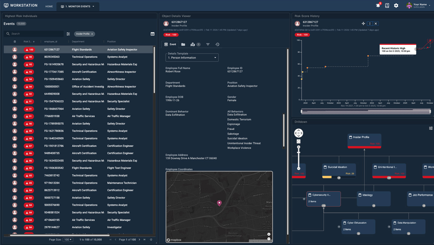This screenshot has height=245, width=434.
Task: Select the 1. Monitor Events tab
Action: (x=78, y=7)
